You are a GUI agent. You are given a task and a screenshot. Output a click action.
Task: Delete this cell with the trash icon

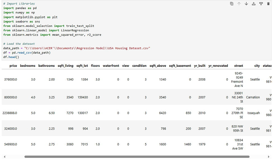268,4
